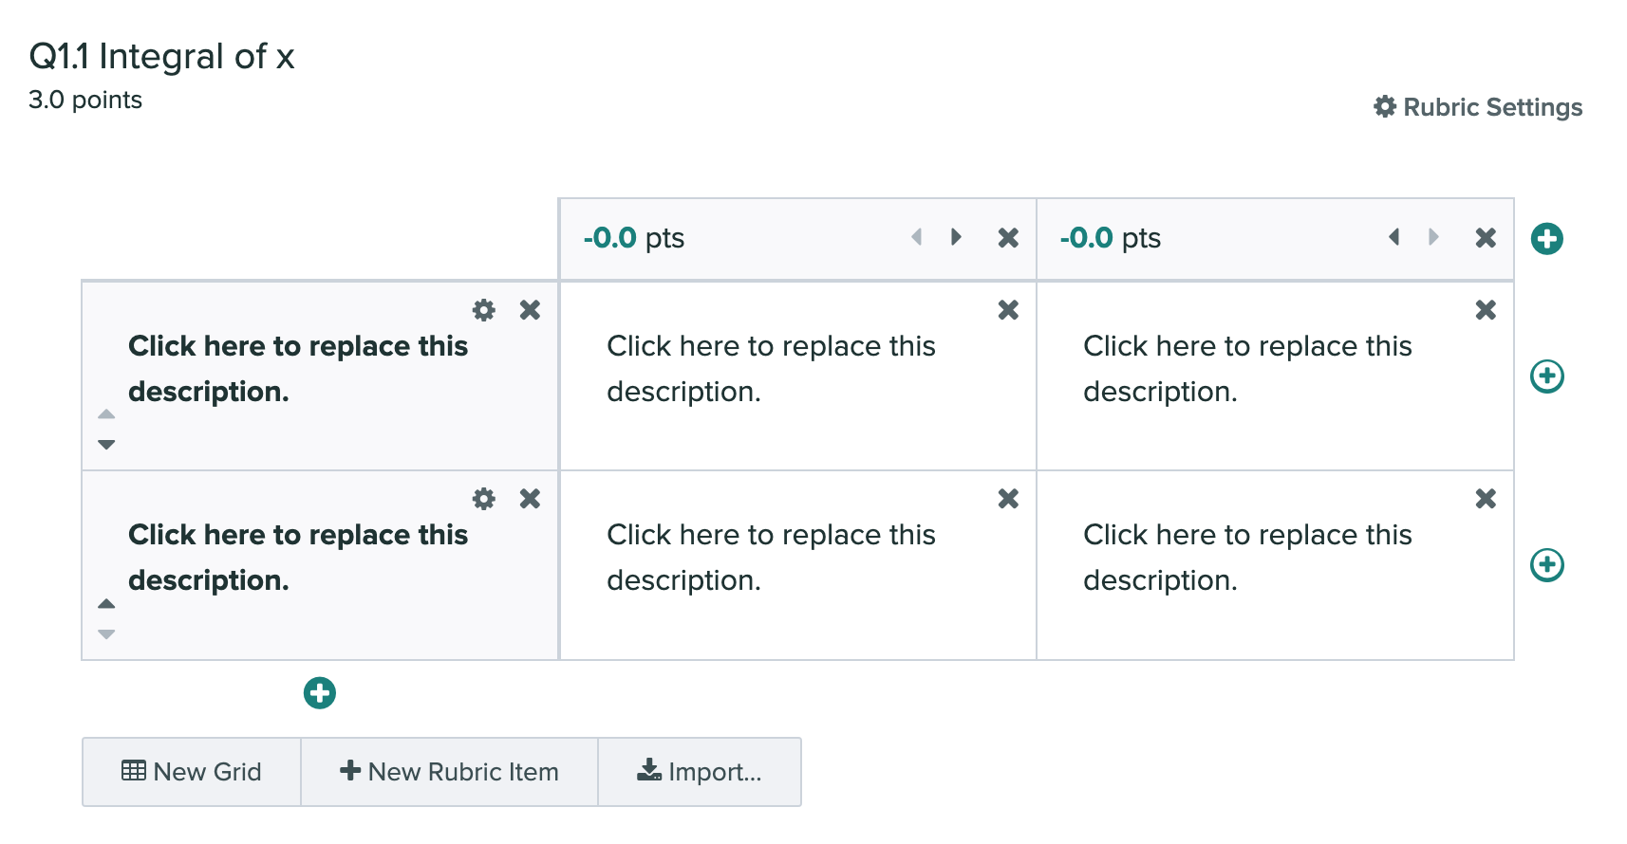Open second row's gear settings
This screenshot has width=1627, height=844.
[x=484, y=499]
